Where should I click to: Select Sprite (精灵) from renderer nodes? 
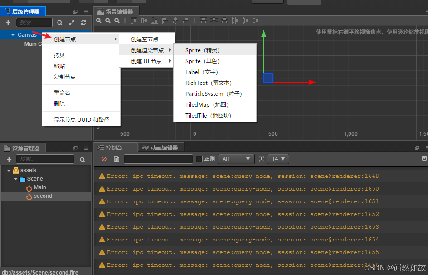(215, 50)
